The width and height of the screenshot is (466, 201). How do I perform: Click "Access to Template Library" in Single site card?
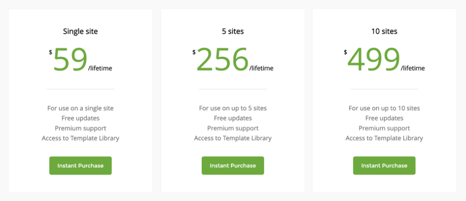(80, 138)
